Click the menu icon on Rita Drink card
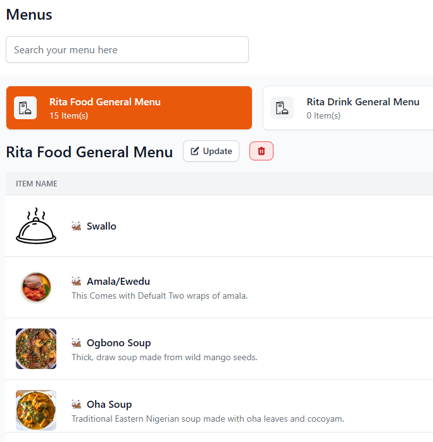Viewport: 433px width, 442px height. (282, 108)
